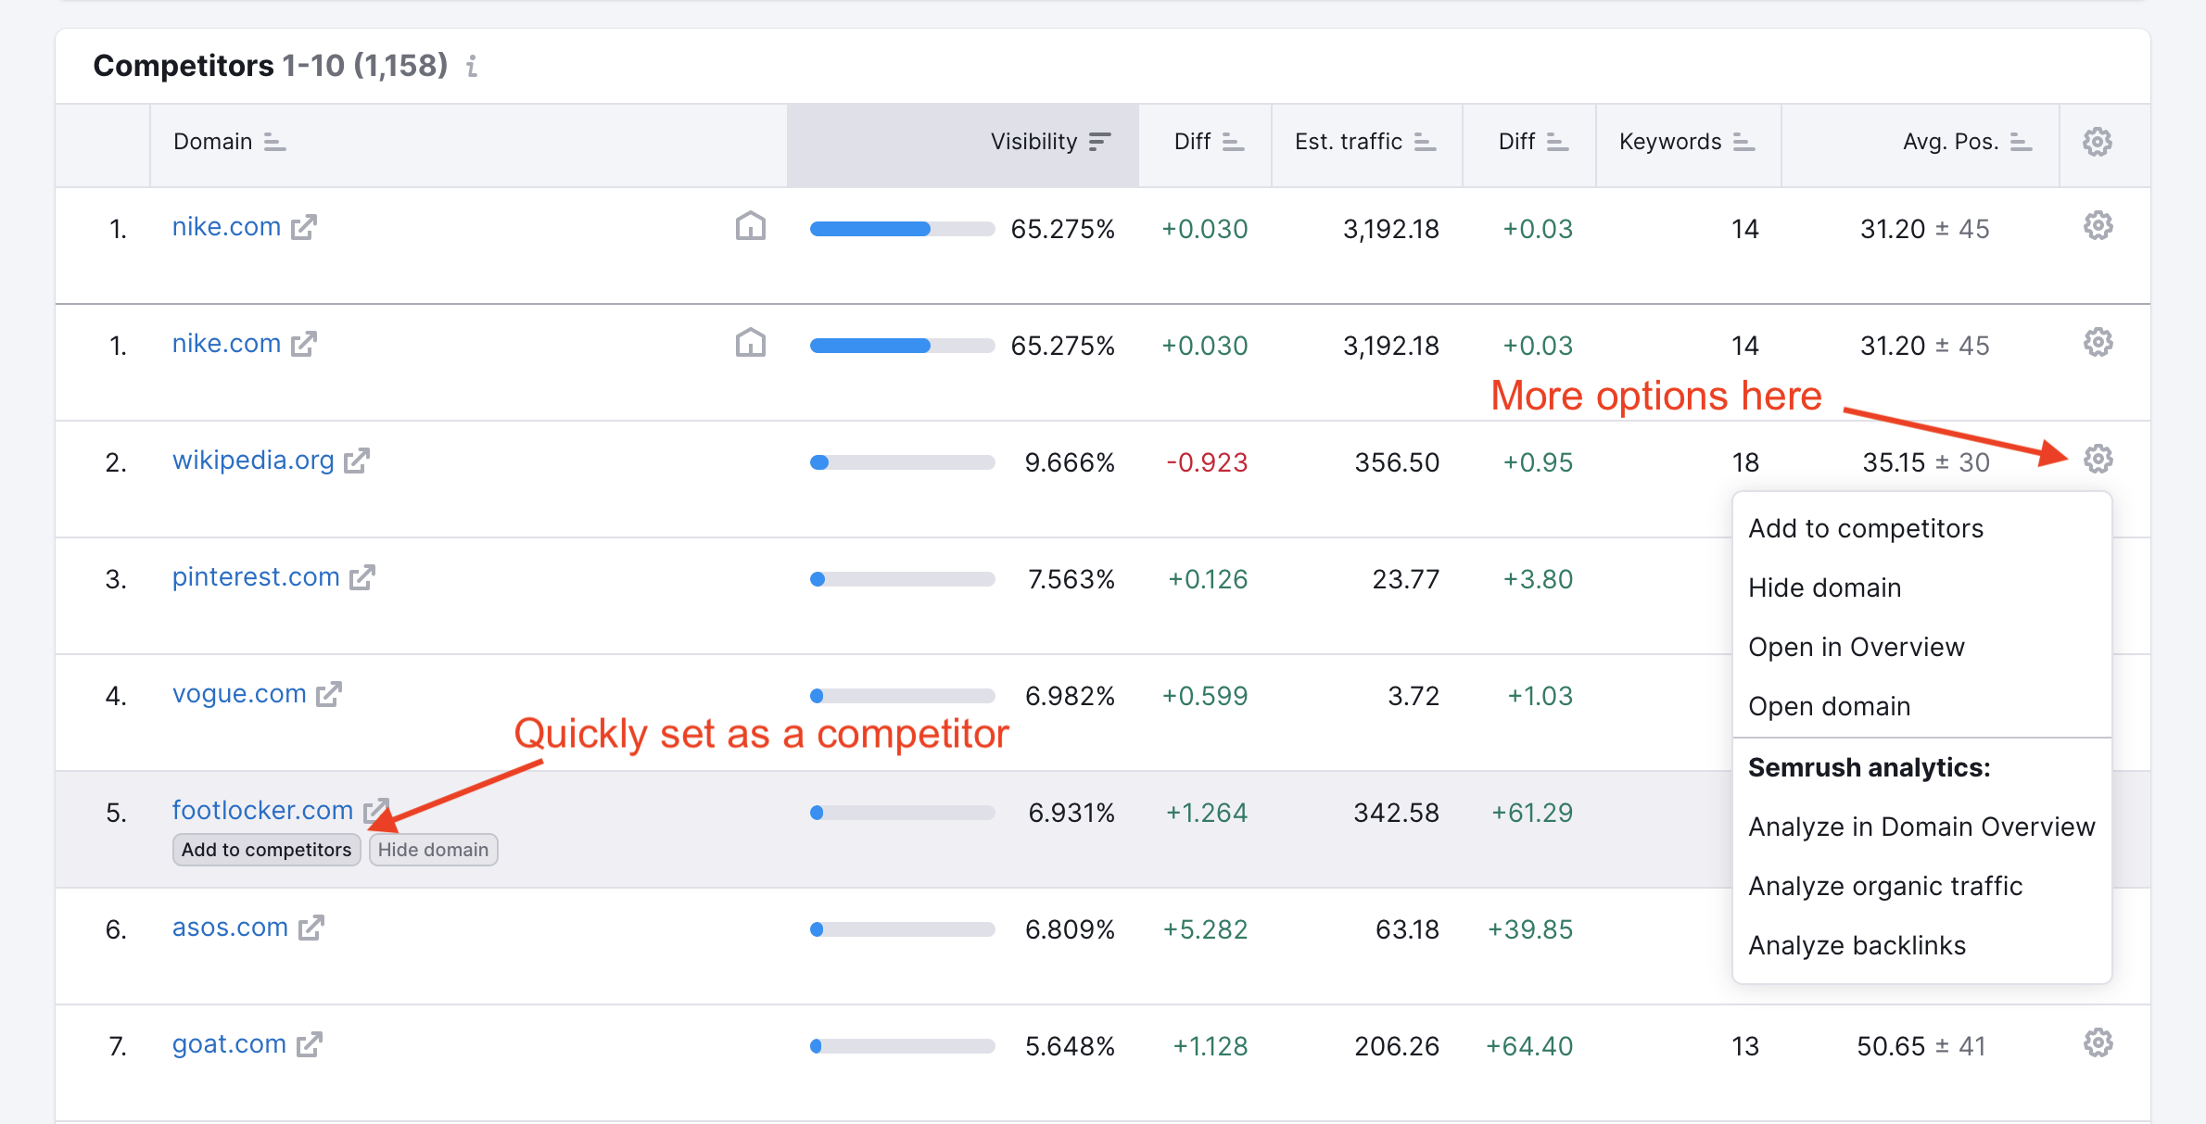Click Hide domain button under footlocker.com
The width and height of the screenshot is (2206, 1124).
click(433, 850)
